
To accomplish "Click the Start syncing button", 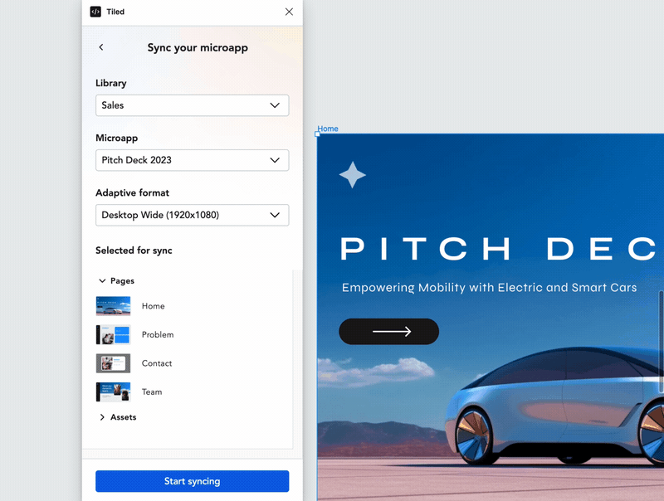I will tap(193, 481).
